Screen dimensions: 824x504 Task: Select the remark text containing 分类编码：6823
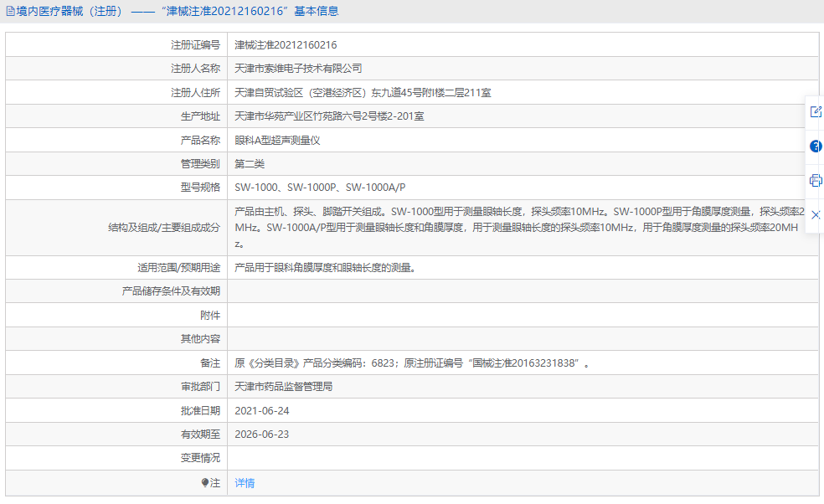tap(411, 363)
